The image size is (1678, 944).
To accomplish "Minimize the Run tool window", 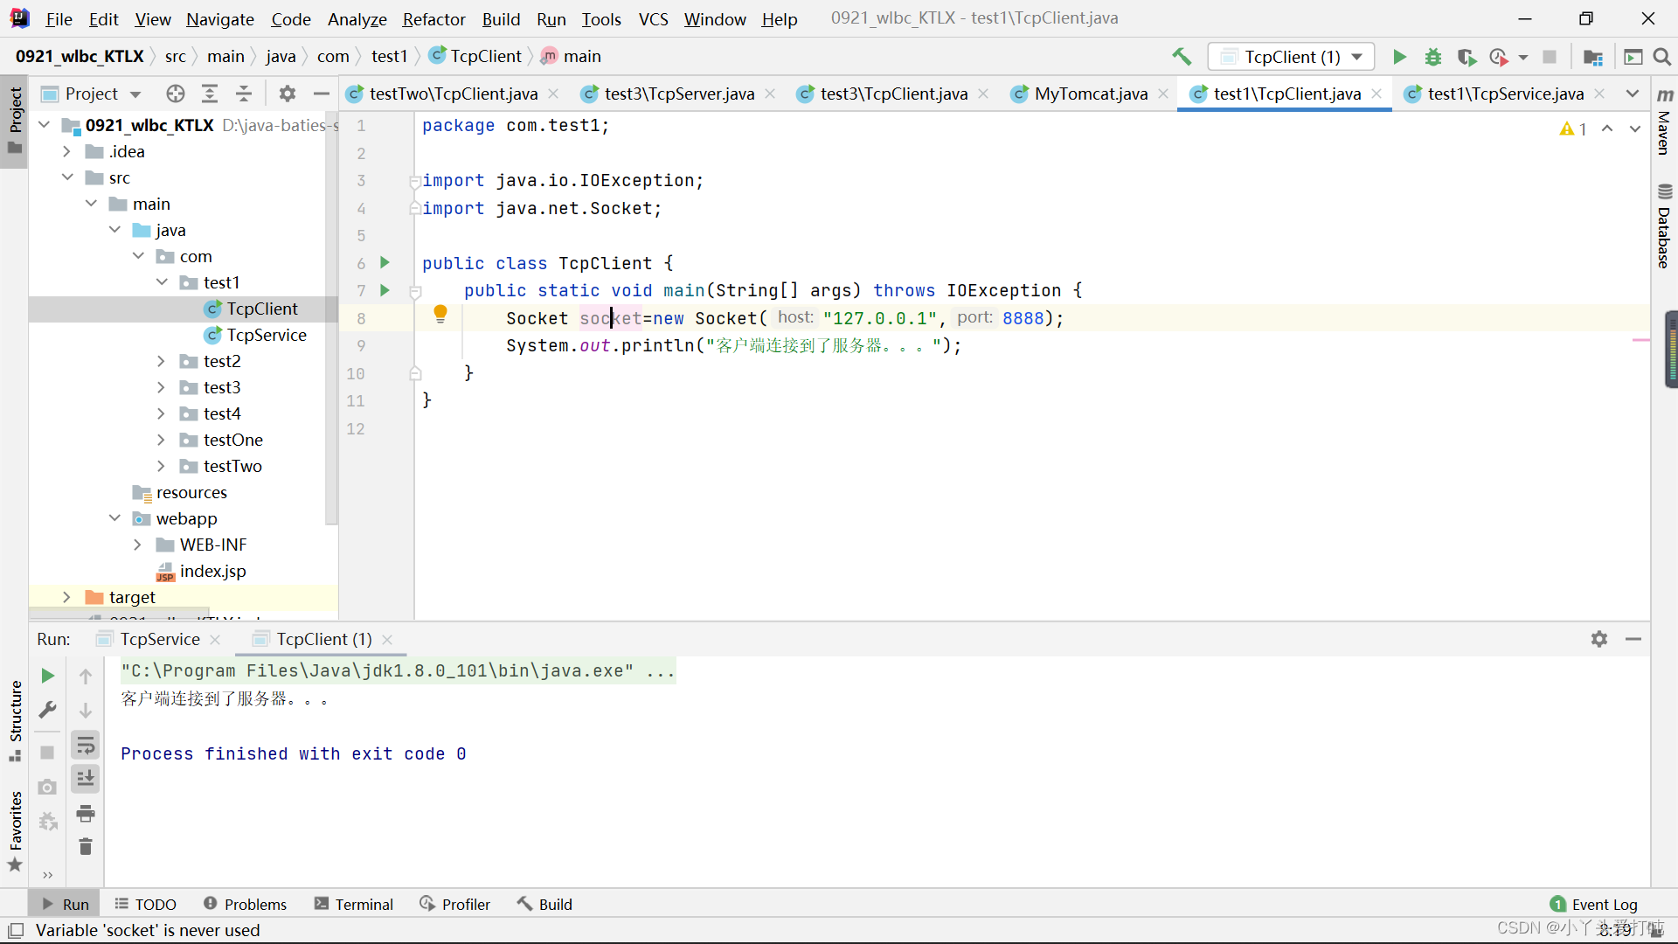I will 1633,639.
